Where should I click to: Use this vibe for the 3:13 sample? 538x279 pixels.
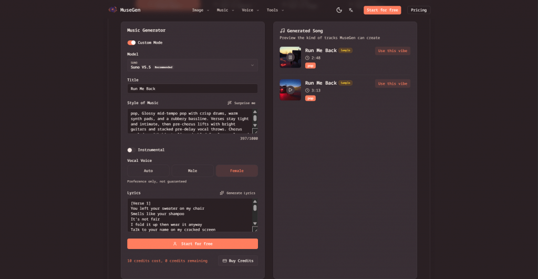(x=392, y=84)
